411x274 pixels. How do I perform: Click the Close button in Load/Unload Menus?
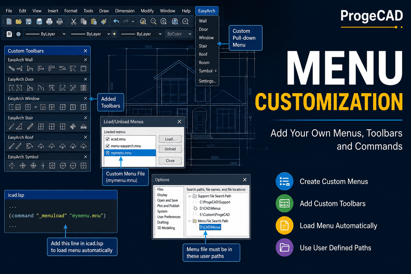(x=170, y=161)
